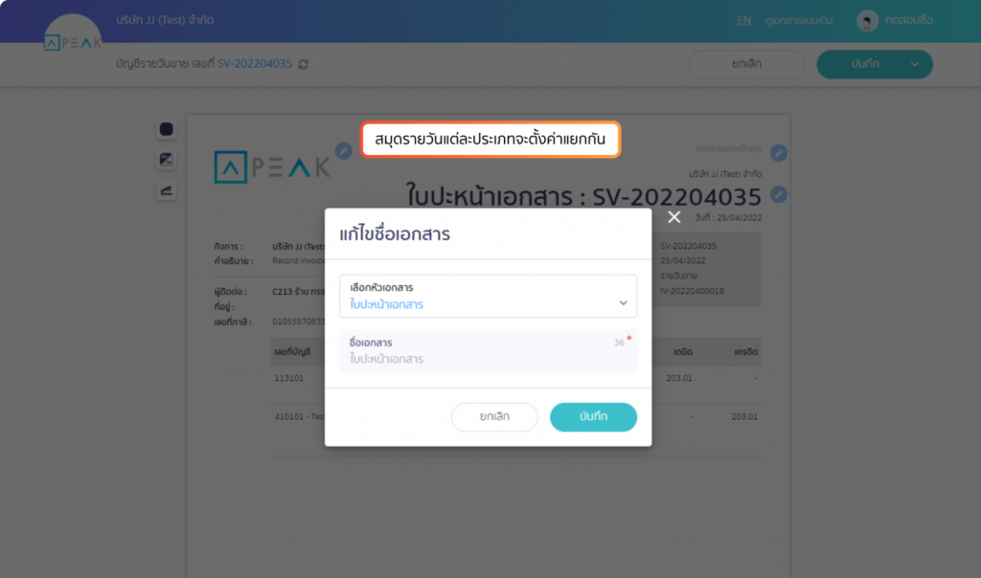
Task: Switch language using the EN link
Action: pyautogui.click(x=743, y=20)
